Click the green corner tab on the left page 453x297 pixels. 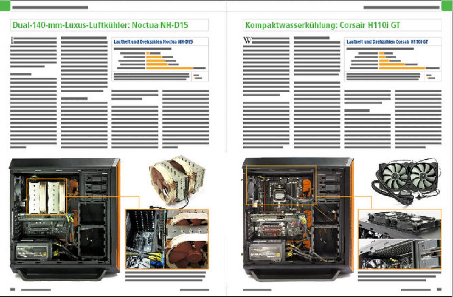tap(5, 6)
